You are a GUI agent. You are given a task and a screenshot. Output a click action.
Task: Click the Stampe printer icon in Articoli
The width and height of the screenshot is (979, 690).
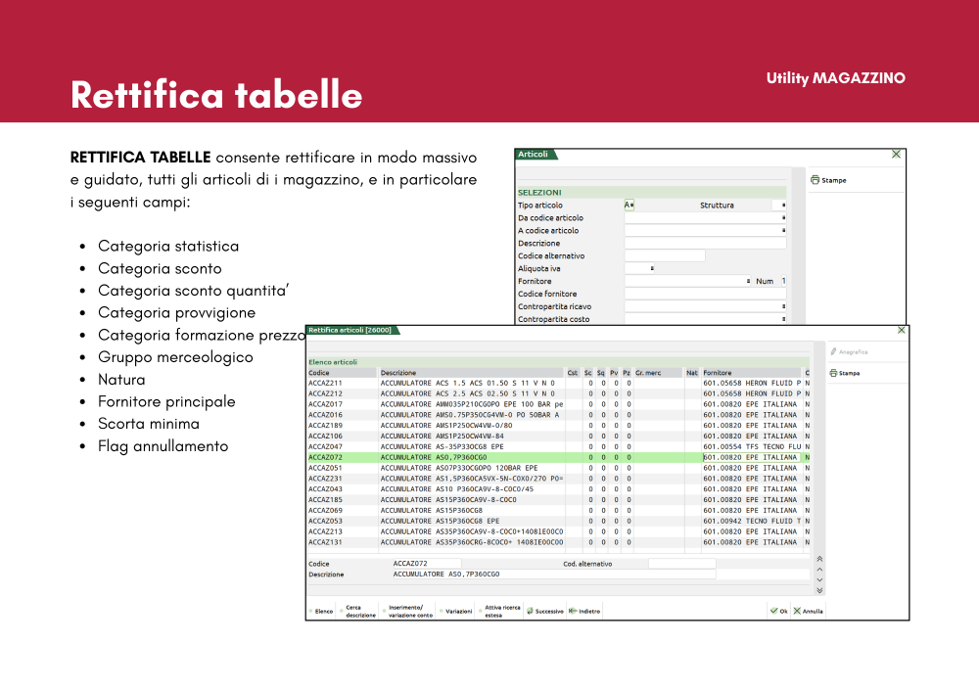click(815, 180)
